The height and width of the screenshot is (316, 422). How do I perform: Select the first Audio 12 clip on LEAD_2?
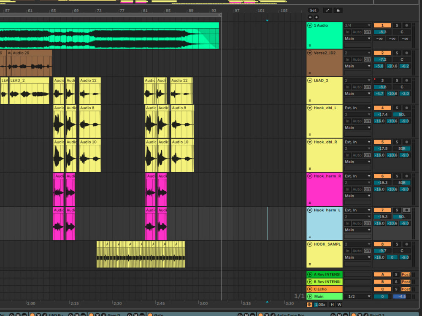[90, 90]
